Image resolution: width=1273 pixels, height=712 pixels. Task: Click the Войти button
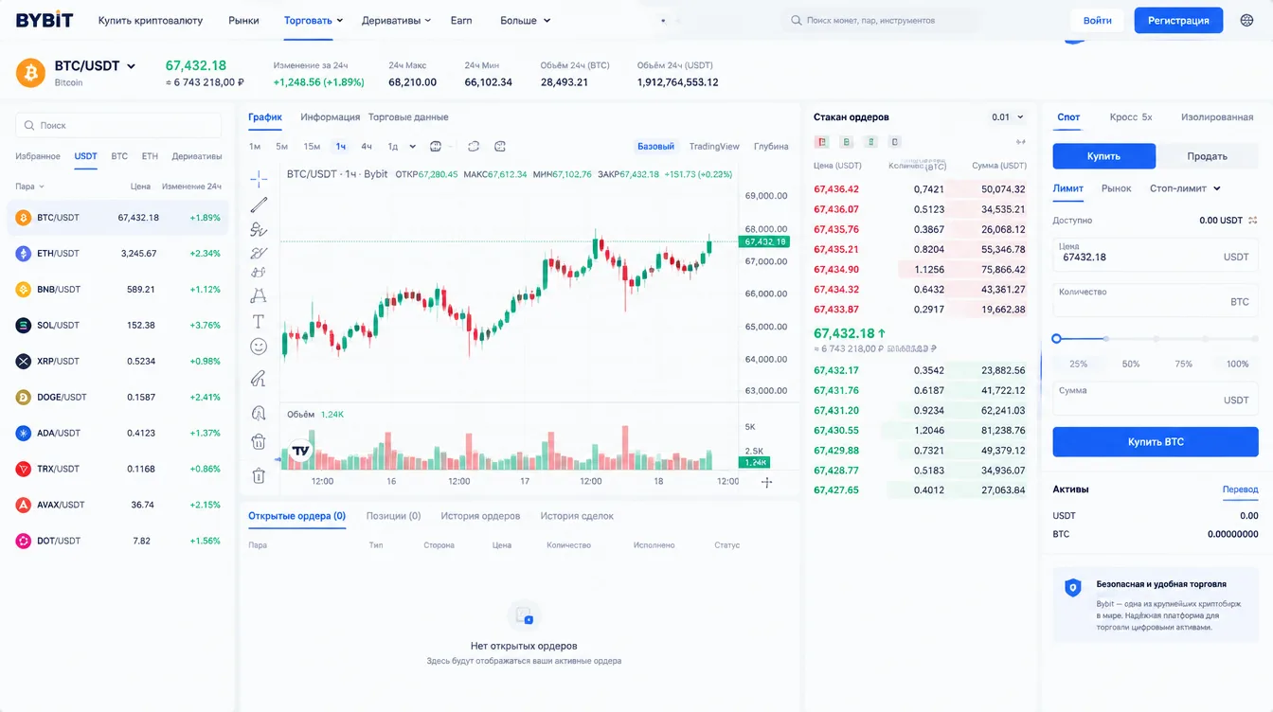(1098, 20)
